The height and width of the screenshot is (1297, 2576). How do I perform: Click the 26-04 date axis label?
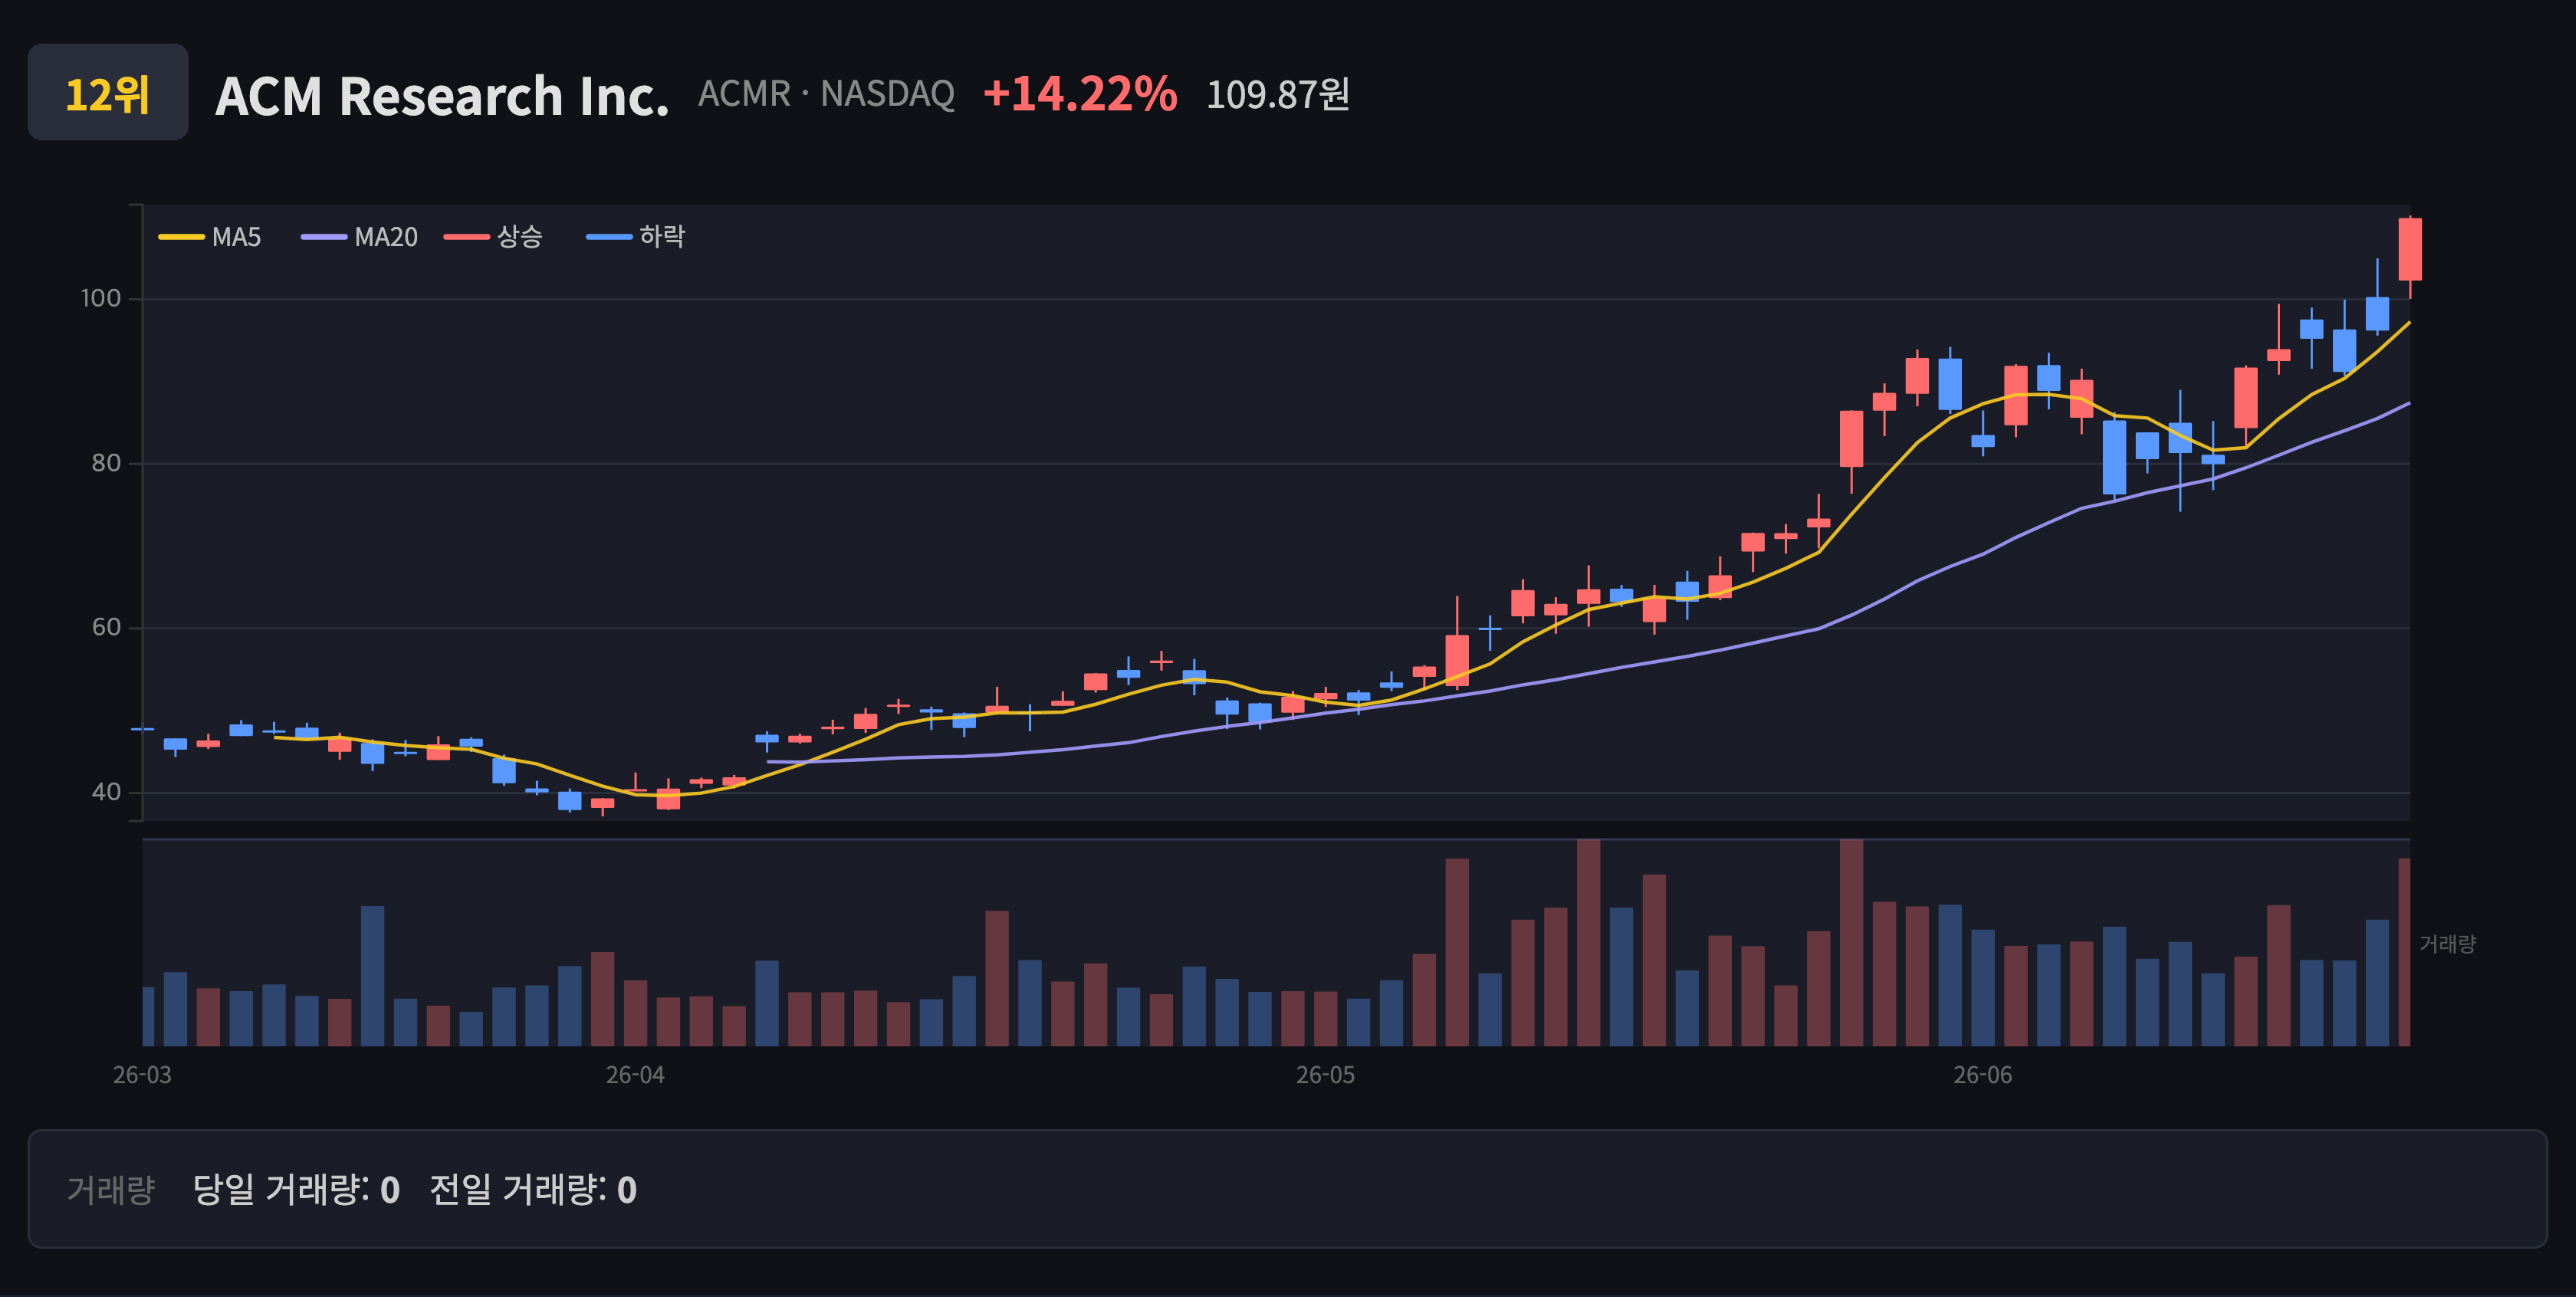click(x=635, y=1075)
